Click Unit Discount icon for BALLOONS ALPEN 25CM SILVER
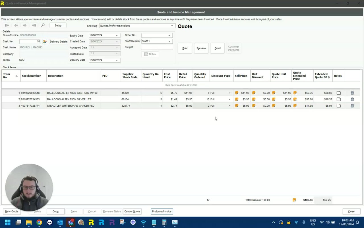364x228 pixels. pos(254,99)
